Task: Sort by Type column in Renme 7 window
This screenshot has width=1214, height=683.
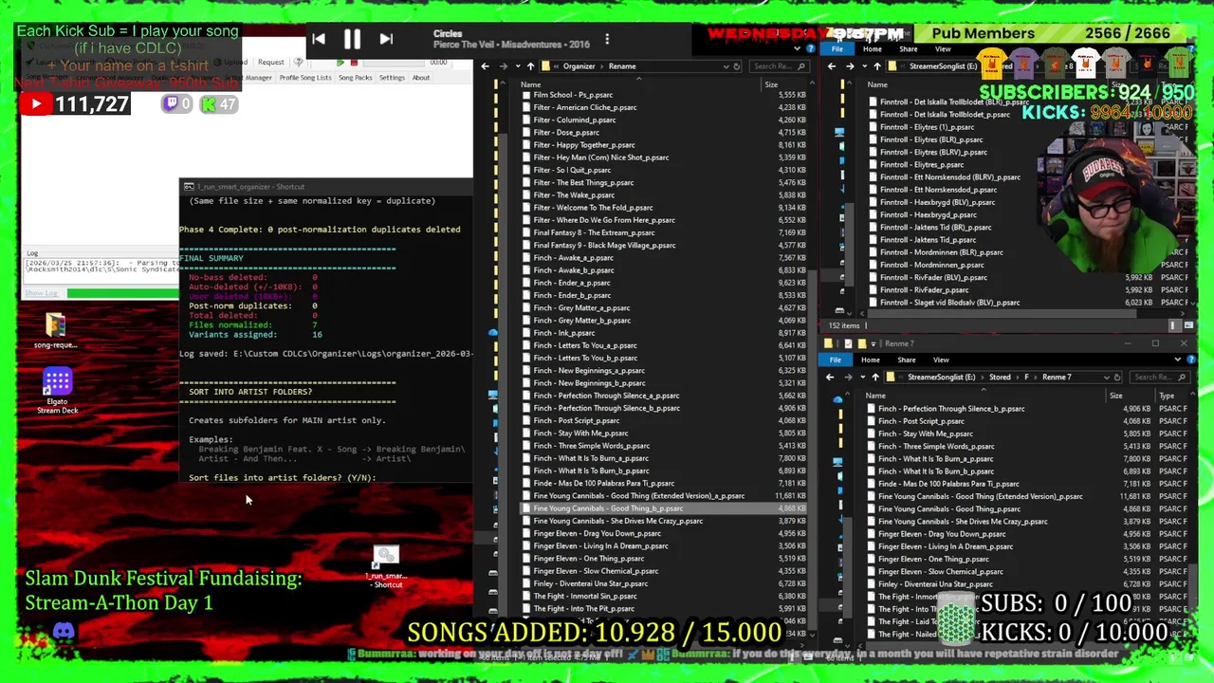Action: [x=1167, y=396]
